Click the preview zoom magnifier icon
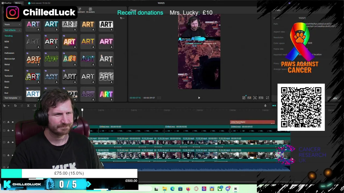The image size is (344, 193). pos(255,98)
